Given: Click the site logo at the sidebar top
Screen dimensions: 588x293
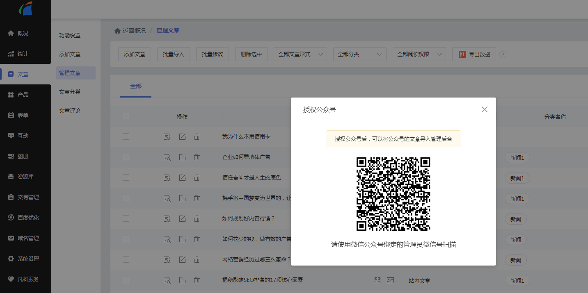Looking at the screenshot, I should 25,9.
